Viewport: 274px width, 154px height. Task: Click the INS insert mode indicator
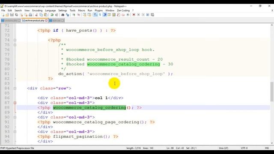(x=267, y=148)
